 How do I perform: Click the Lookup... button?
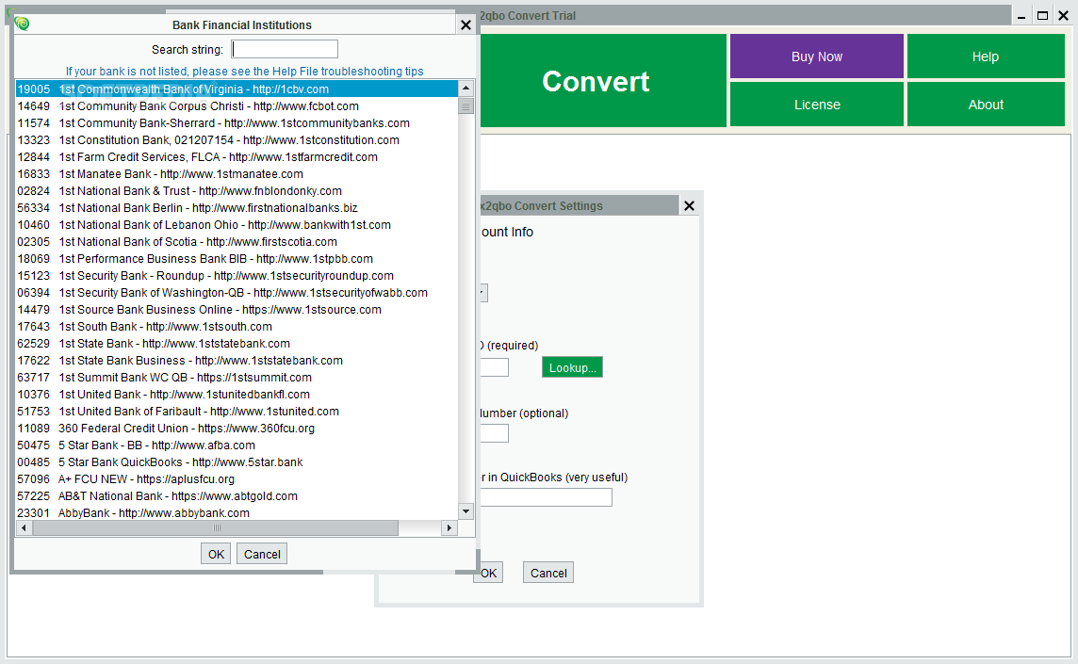572,367
